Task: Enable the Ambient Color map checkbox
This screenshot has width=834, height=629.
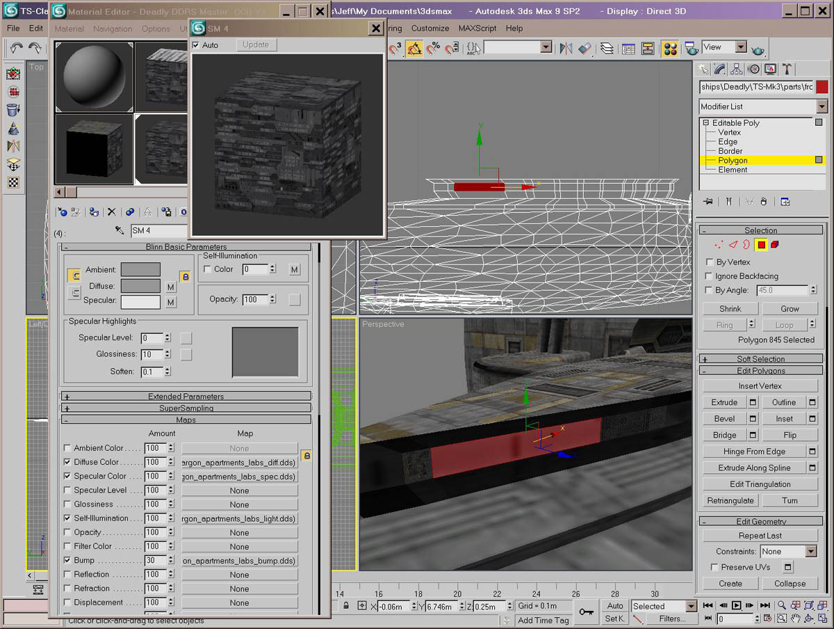Action: pos(67,448)
